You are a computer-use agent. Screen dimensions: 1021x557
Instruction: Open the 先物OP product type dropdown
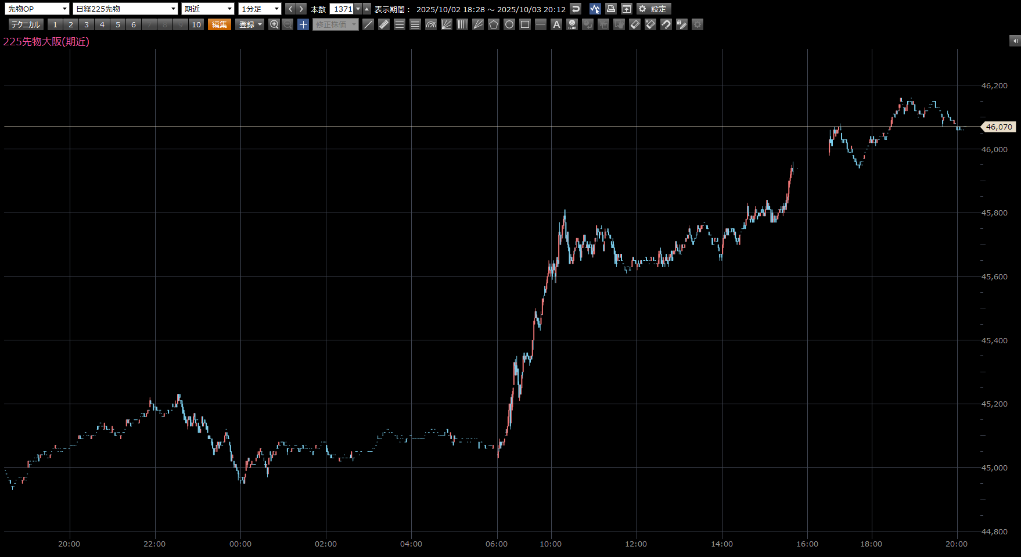(x=38, y=9)
